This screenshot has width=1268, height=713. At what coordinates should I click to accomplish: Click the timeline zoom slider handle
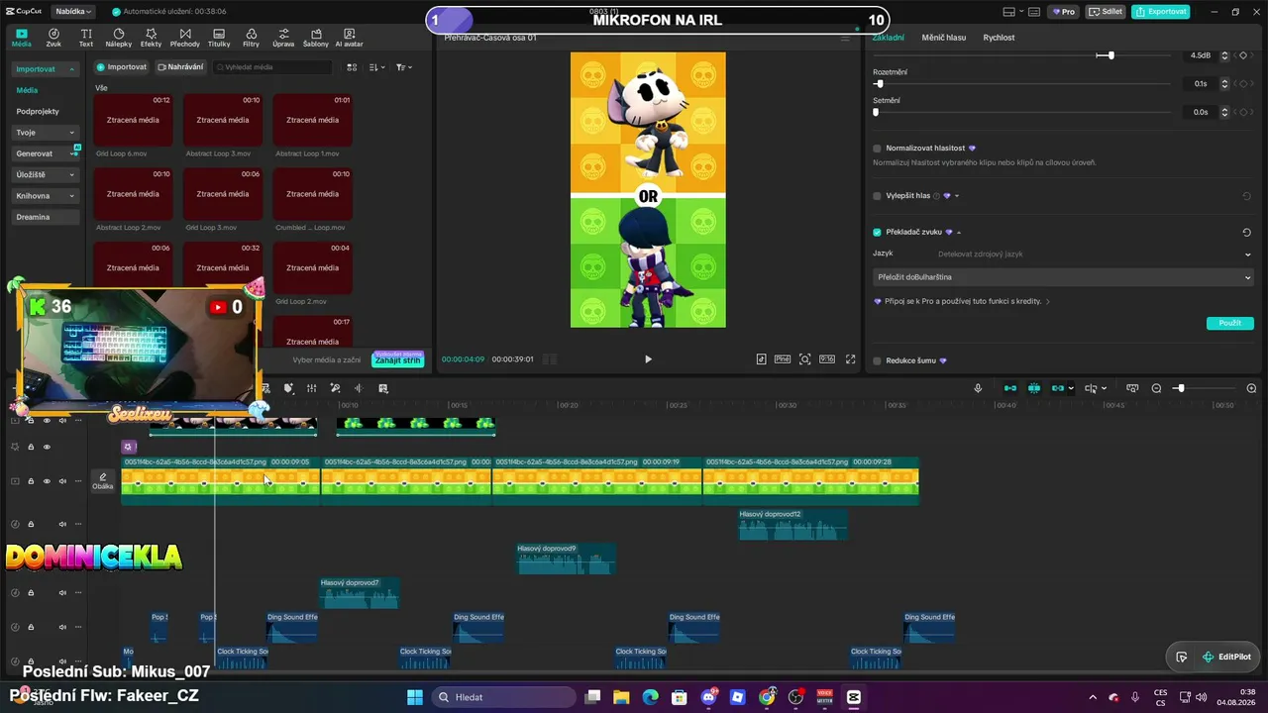click(x=1180, y=388)
